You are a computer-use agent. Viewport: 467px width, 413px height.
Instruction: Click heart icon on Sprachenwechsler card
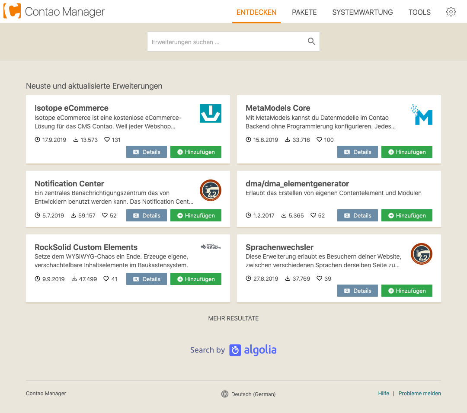(x=319, y=278)
